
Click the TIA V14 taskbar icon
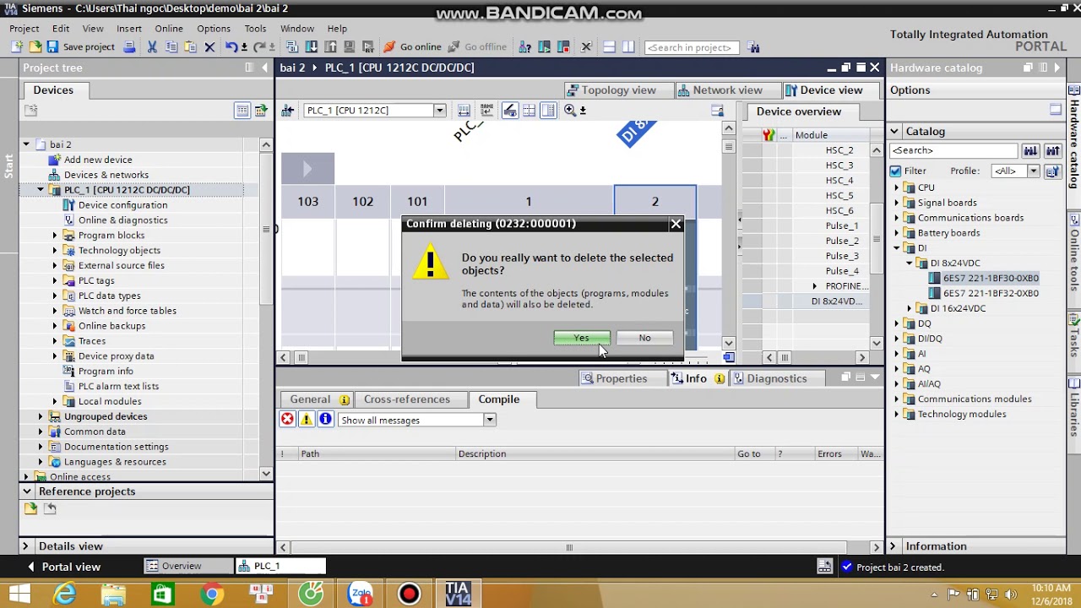[459, 594]
